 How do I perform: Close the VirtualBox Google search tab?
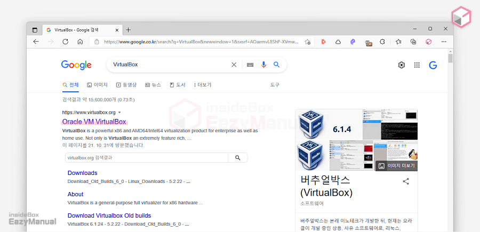[x=117, y=30]
